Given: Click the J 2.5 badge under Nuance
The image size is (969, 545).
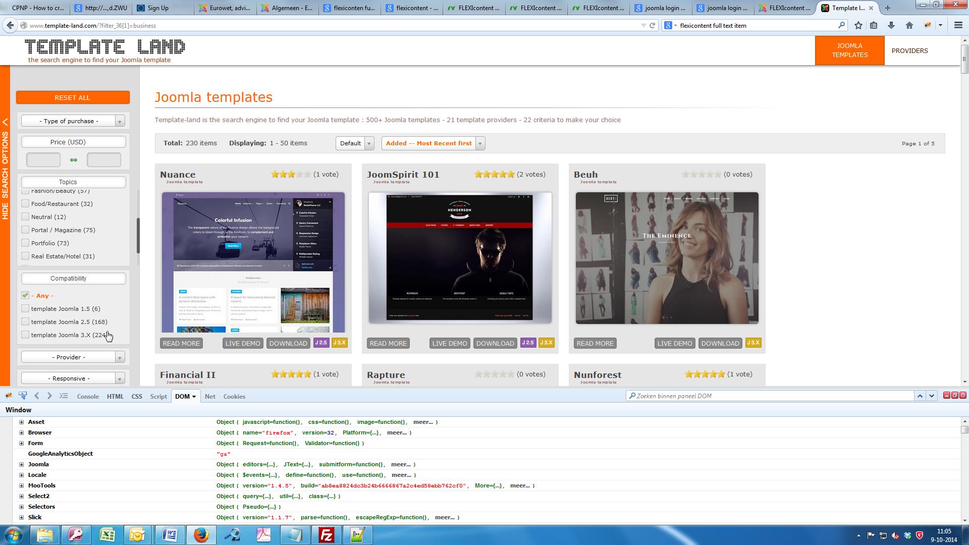Looking at the screenshot, I should (x=321, y=343).
